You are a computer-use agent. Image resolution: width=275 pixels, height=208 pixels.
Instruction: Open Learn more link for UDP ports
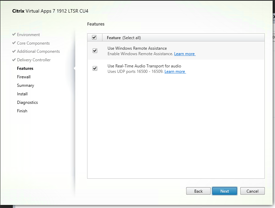(175, 71)
